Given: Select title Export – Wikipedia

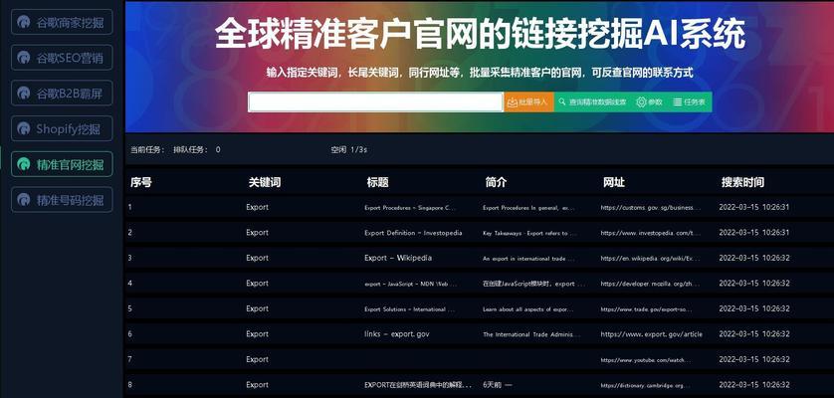Looking at the screenshot, I should (x=398, y=258).
